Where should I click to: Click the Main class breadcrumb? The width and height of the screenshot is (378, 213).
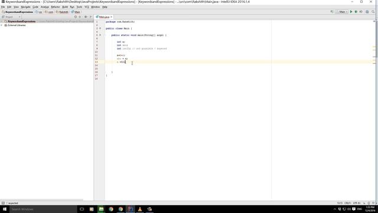pos(76,12)
